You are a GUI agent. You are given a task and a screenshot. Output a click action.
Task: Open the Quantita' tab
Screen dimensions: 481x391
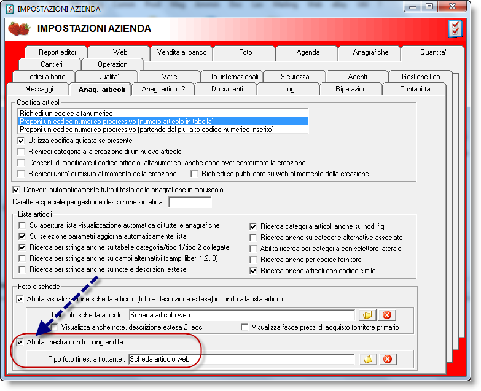(x=433, y=52)
